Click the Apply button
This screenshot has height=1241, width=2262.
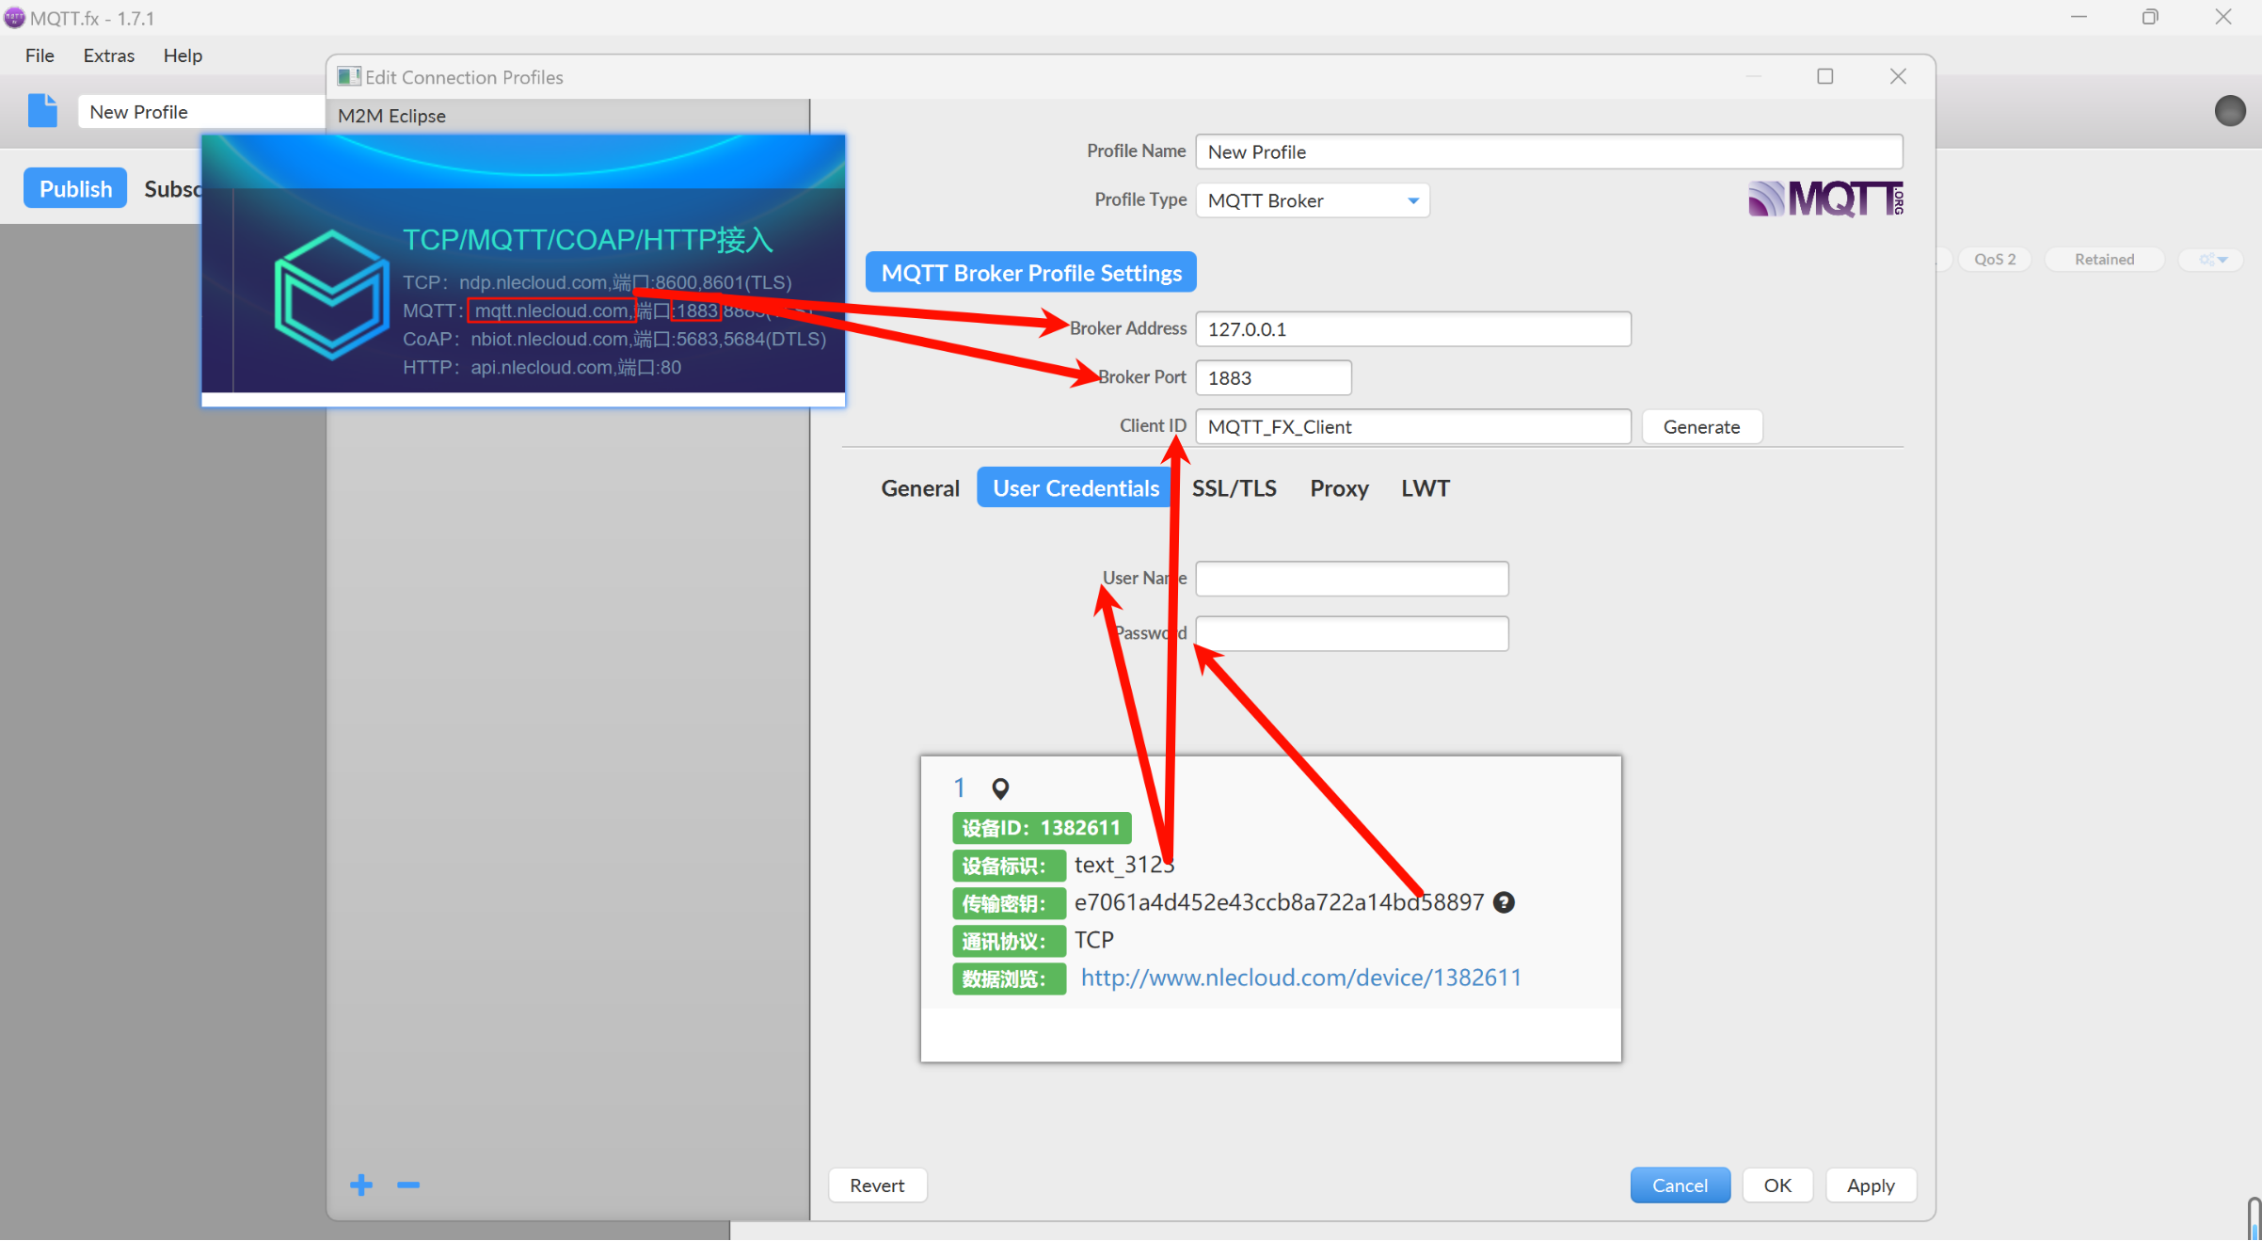1870,1185
